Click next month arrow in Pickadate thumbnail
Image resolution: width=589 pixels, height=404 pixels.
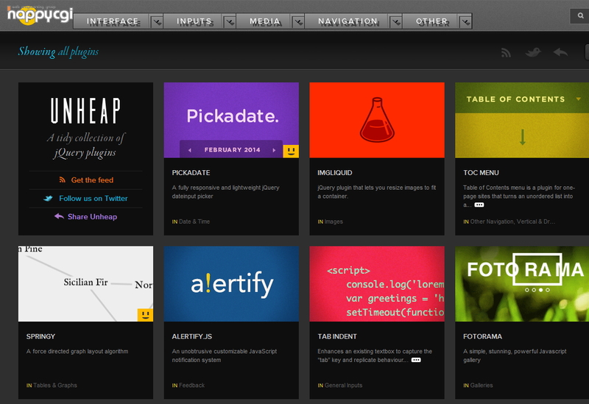274,150
